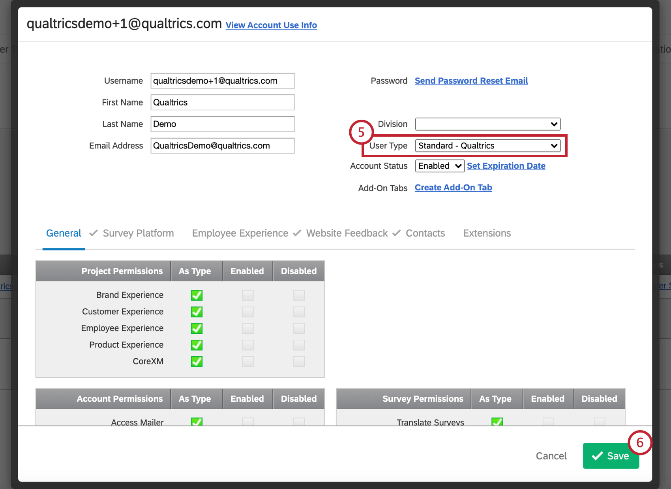The width and height of the screenshot is (671, 489).
Task: Open the Division dropdown
Action: (x=488, y=124)
